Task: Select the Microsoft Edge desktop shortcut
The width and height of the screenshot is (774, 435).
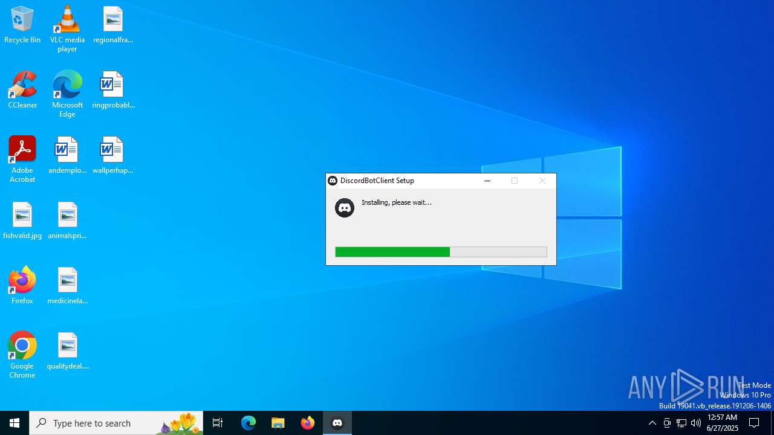Action: coord(67,94)
